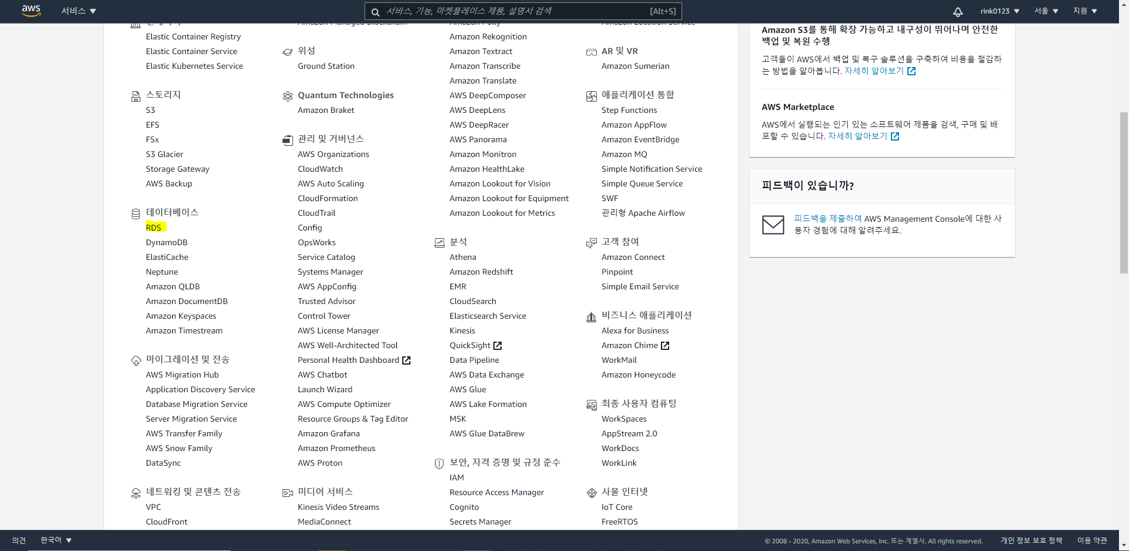Click the search magnifier icon

[x=375, y=11]
